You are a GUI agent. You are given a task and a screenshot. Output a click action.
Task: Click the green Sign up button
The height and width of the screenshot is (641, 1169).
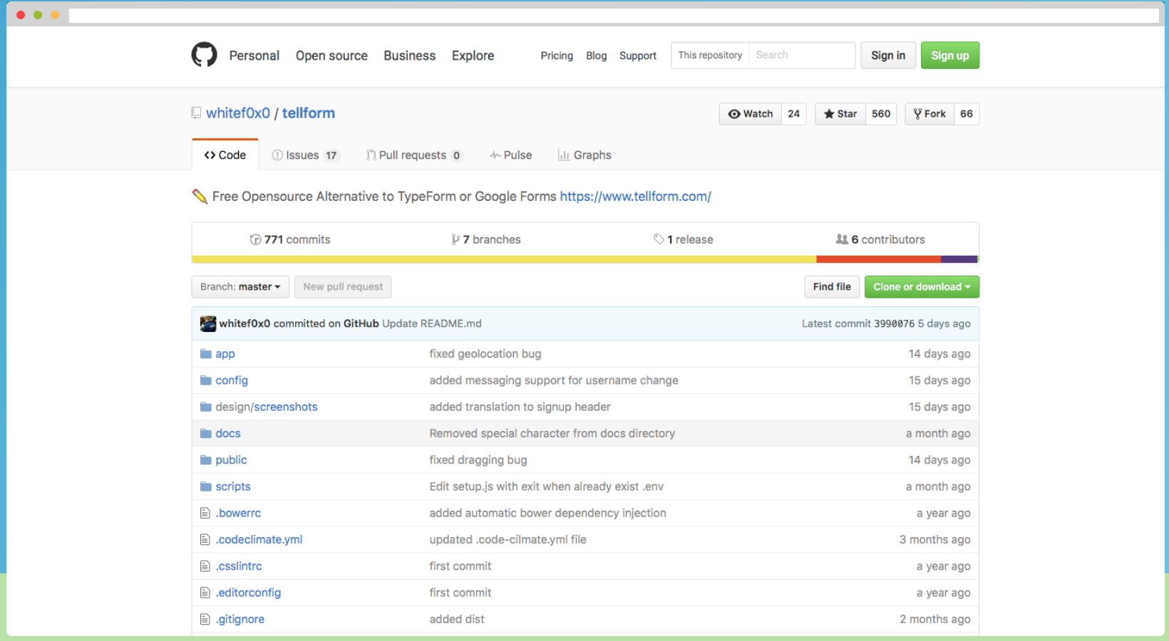pyautogui.click(x=949, y=55)
